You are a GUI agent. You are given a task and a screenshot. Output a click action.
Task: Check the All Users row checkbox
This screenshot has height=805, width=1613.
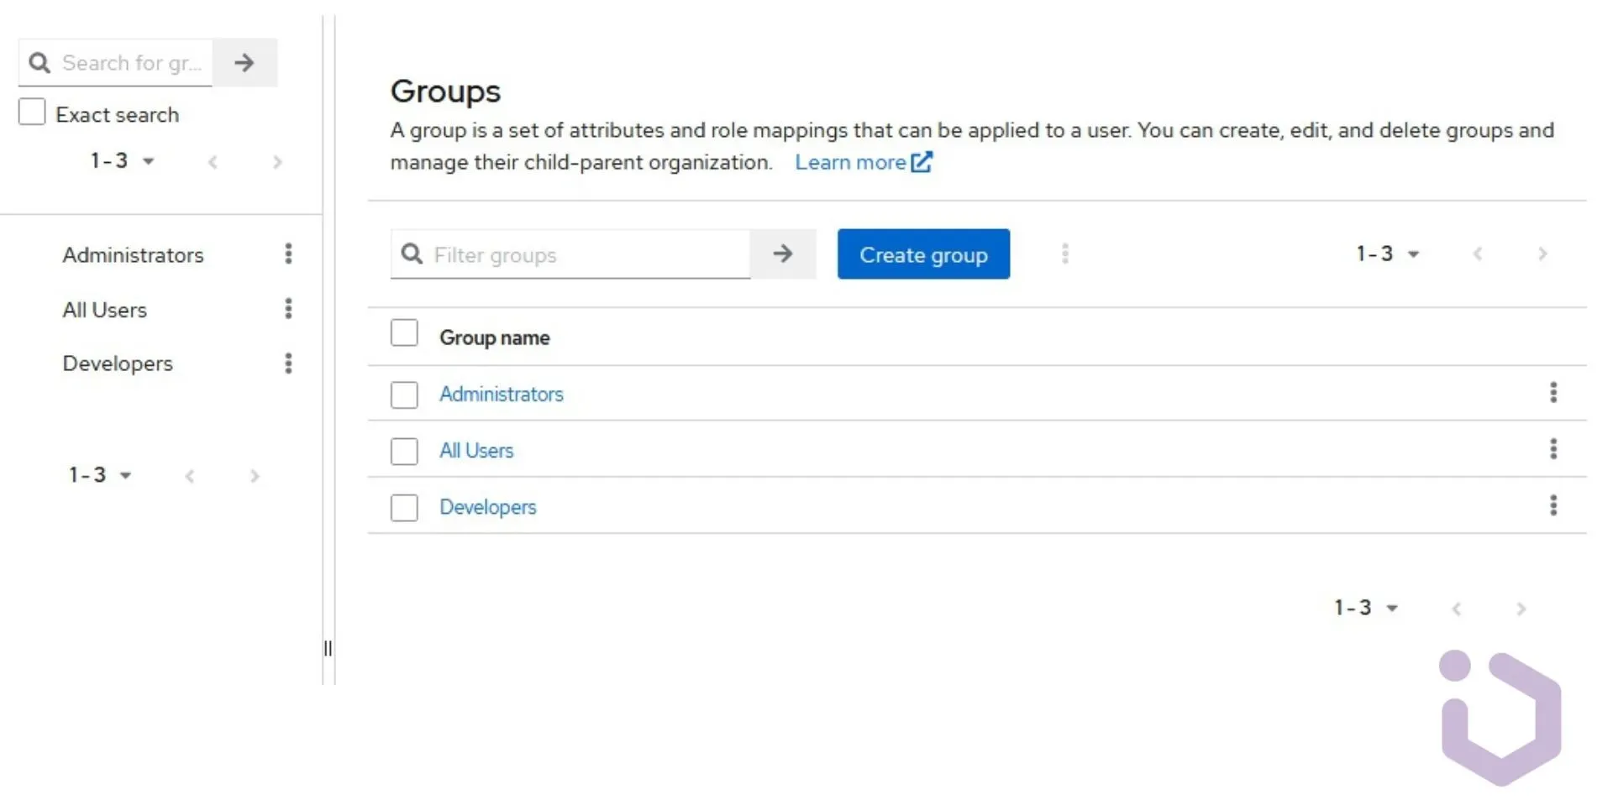pos(404,451)
